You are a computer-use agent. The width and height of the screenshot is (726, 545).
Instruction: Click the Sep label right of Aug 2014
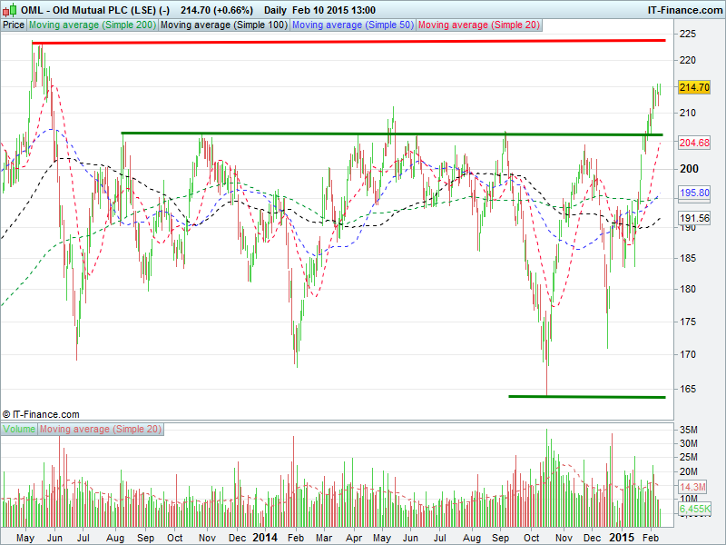click(501, 538)
